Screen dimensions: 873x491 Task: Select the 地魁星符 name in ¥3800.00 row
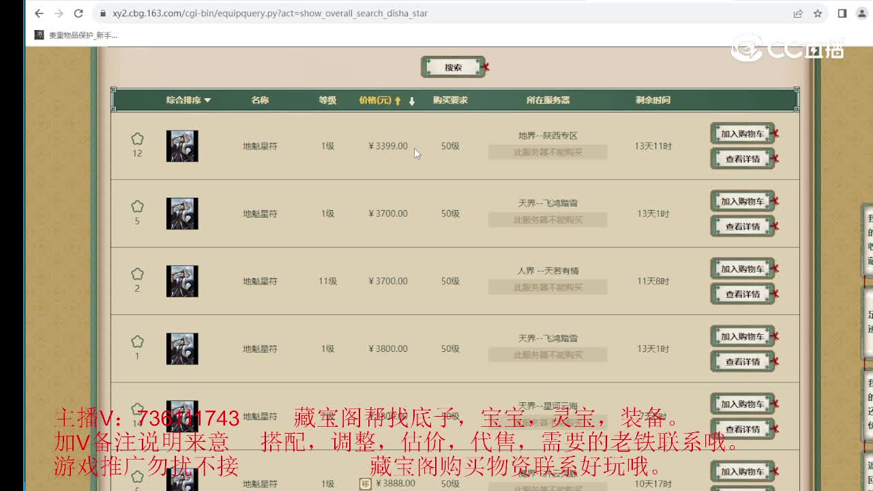(260, 348)
